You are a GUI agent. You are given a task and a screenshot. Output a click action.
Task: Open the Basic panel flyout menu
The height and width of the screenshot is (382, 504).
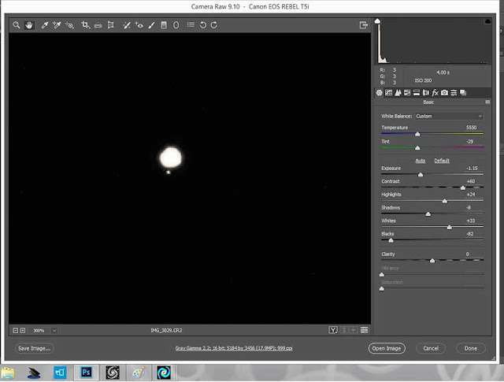487,102
